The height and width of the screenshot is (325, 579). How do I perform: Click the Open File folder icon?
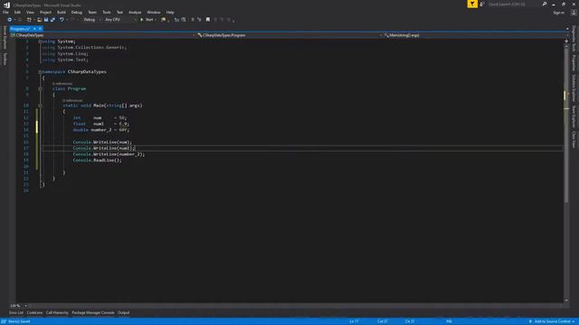pos(39,20)
